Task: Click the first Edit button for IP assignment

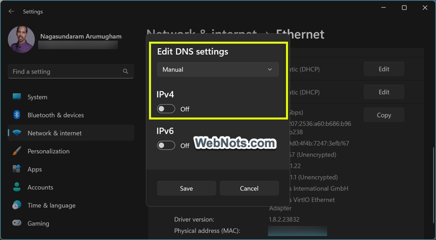Action: coord(384,69)
